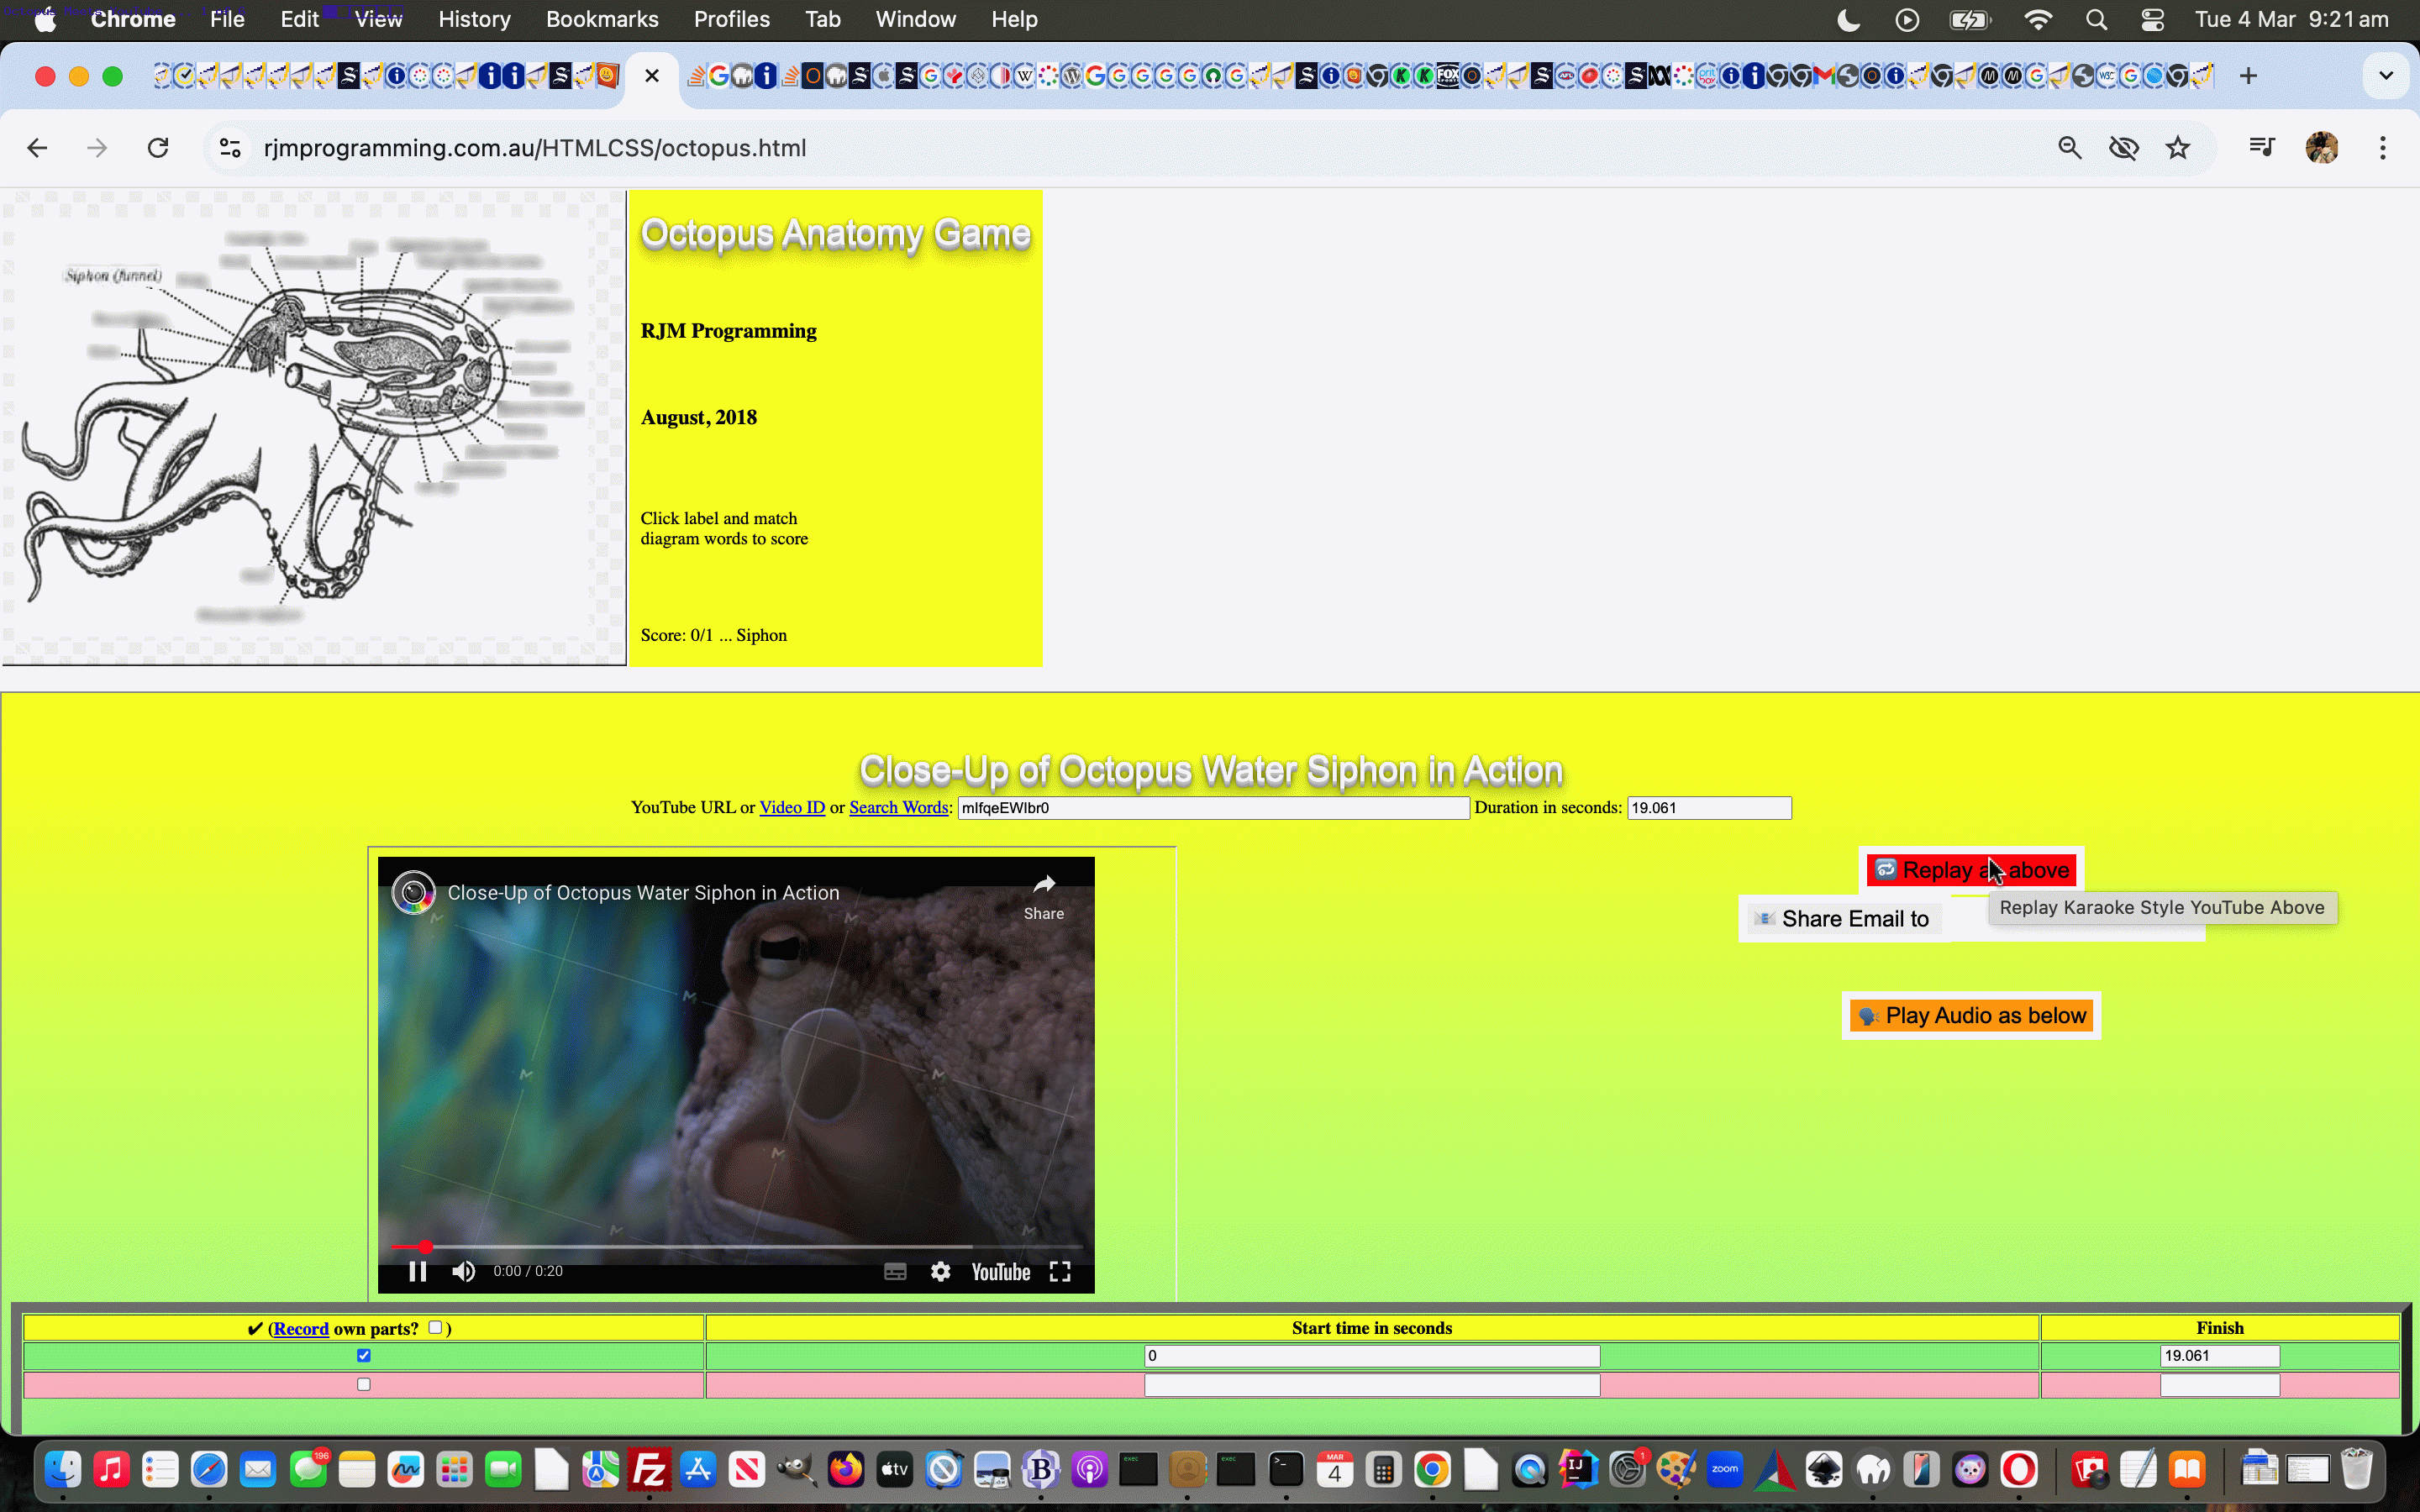This screenshot has height=1512, width=2420.
Task: Open the Window menu
Action: (915, 19)
